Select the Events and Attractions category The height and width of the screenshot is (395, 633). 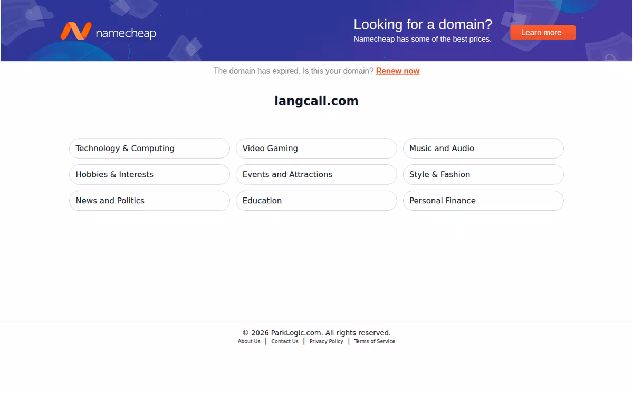point(316,175)
